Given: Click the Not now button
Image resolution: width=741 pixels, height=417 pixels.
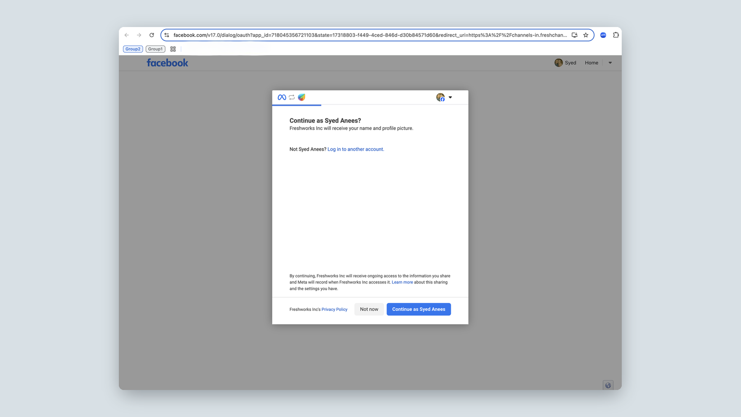Looking at the screenshot, I should pos(369,309).
